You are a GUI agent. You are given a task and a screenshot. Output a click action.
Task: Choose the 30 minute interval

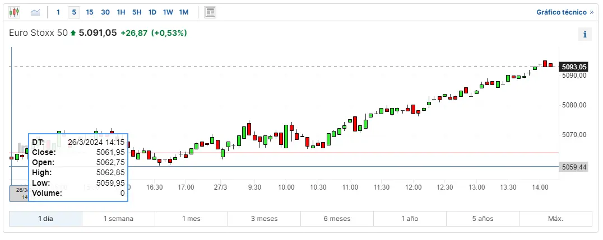105,12
